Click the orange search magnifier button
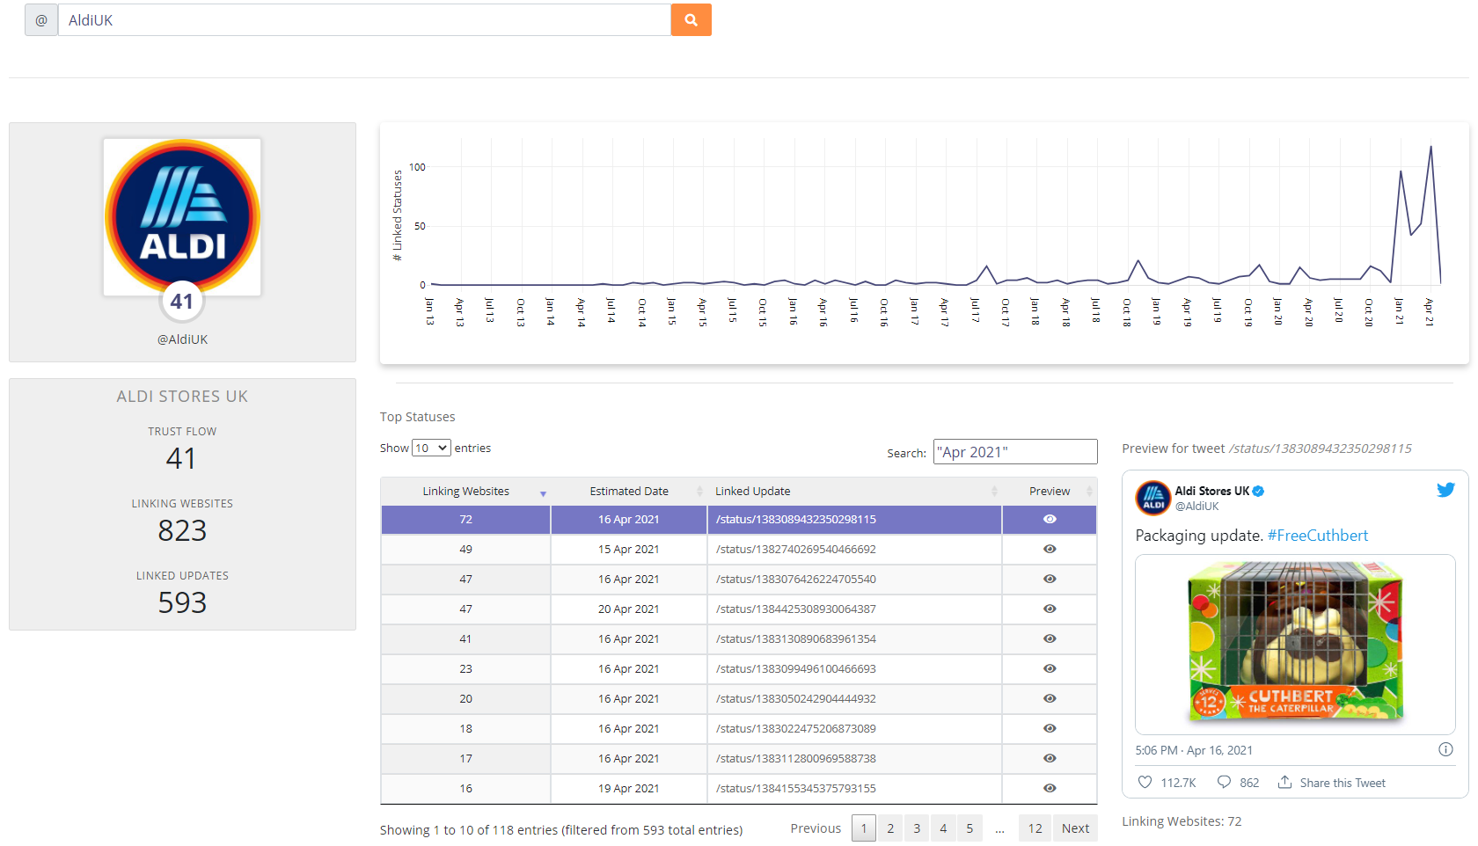The image size is (1478, 846). pyautogui.click(x=691, y=20)
